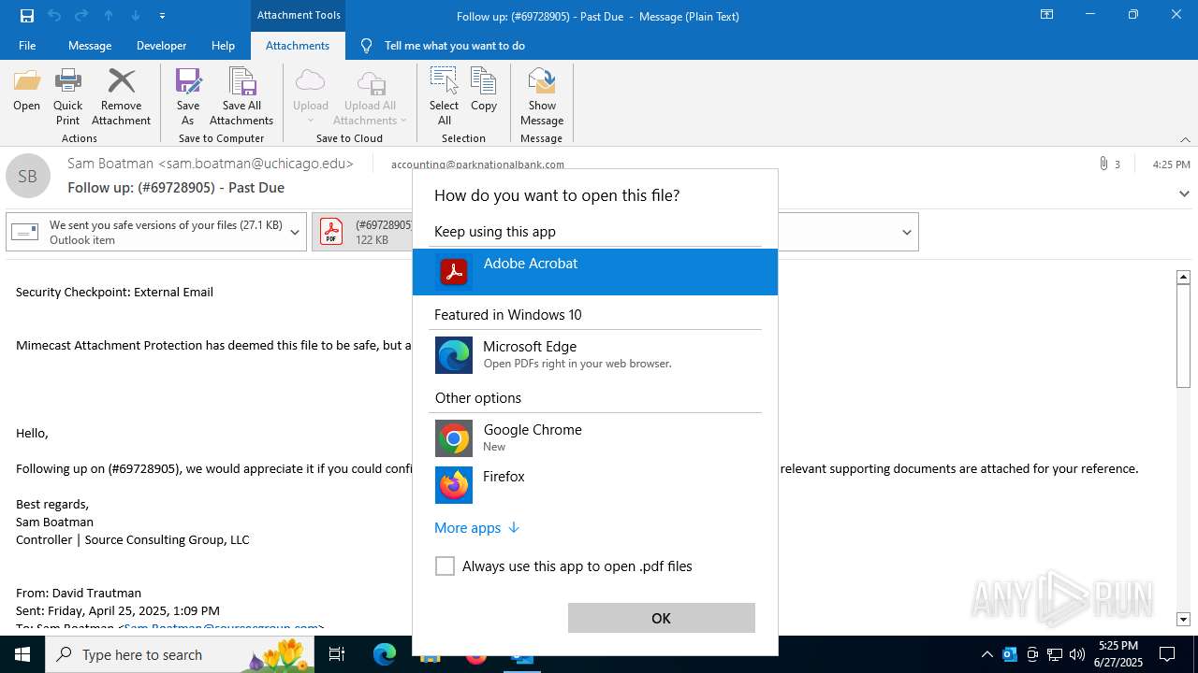
Task: Click Save All Attachments in the ribbon
Action: click(x=241, y=96)
